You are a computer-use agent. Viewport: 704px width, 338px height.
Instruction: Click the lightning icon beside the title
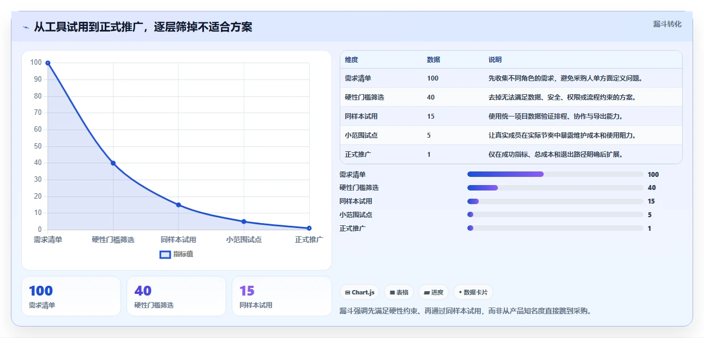26,27
